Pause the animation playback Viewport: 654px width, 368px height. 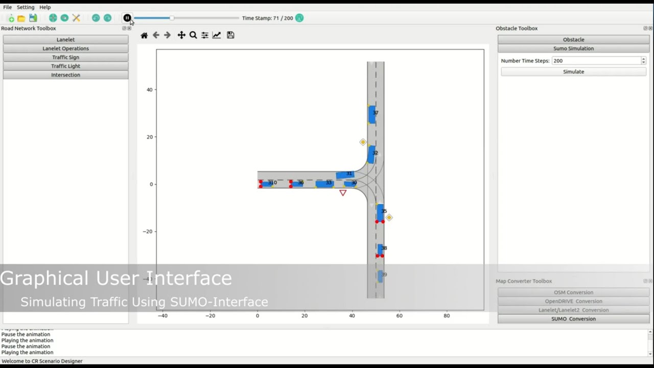(x=127, y=18)
